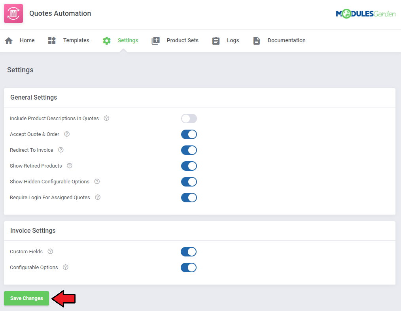Click the Documentation page icon
Viewport: 401px width, 311px height.
[257, 41]
